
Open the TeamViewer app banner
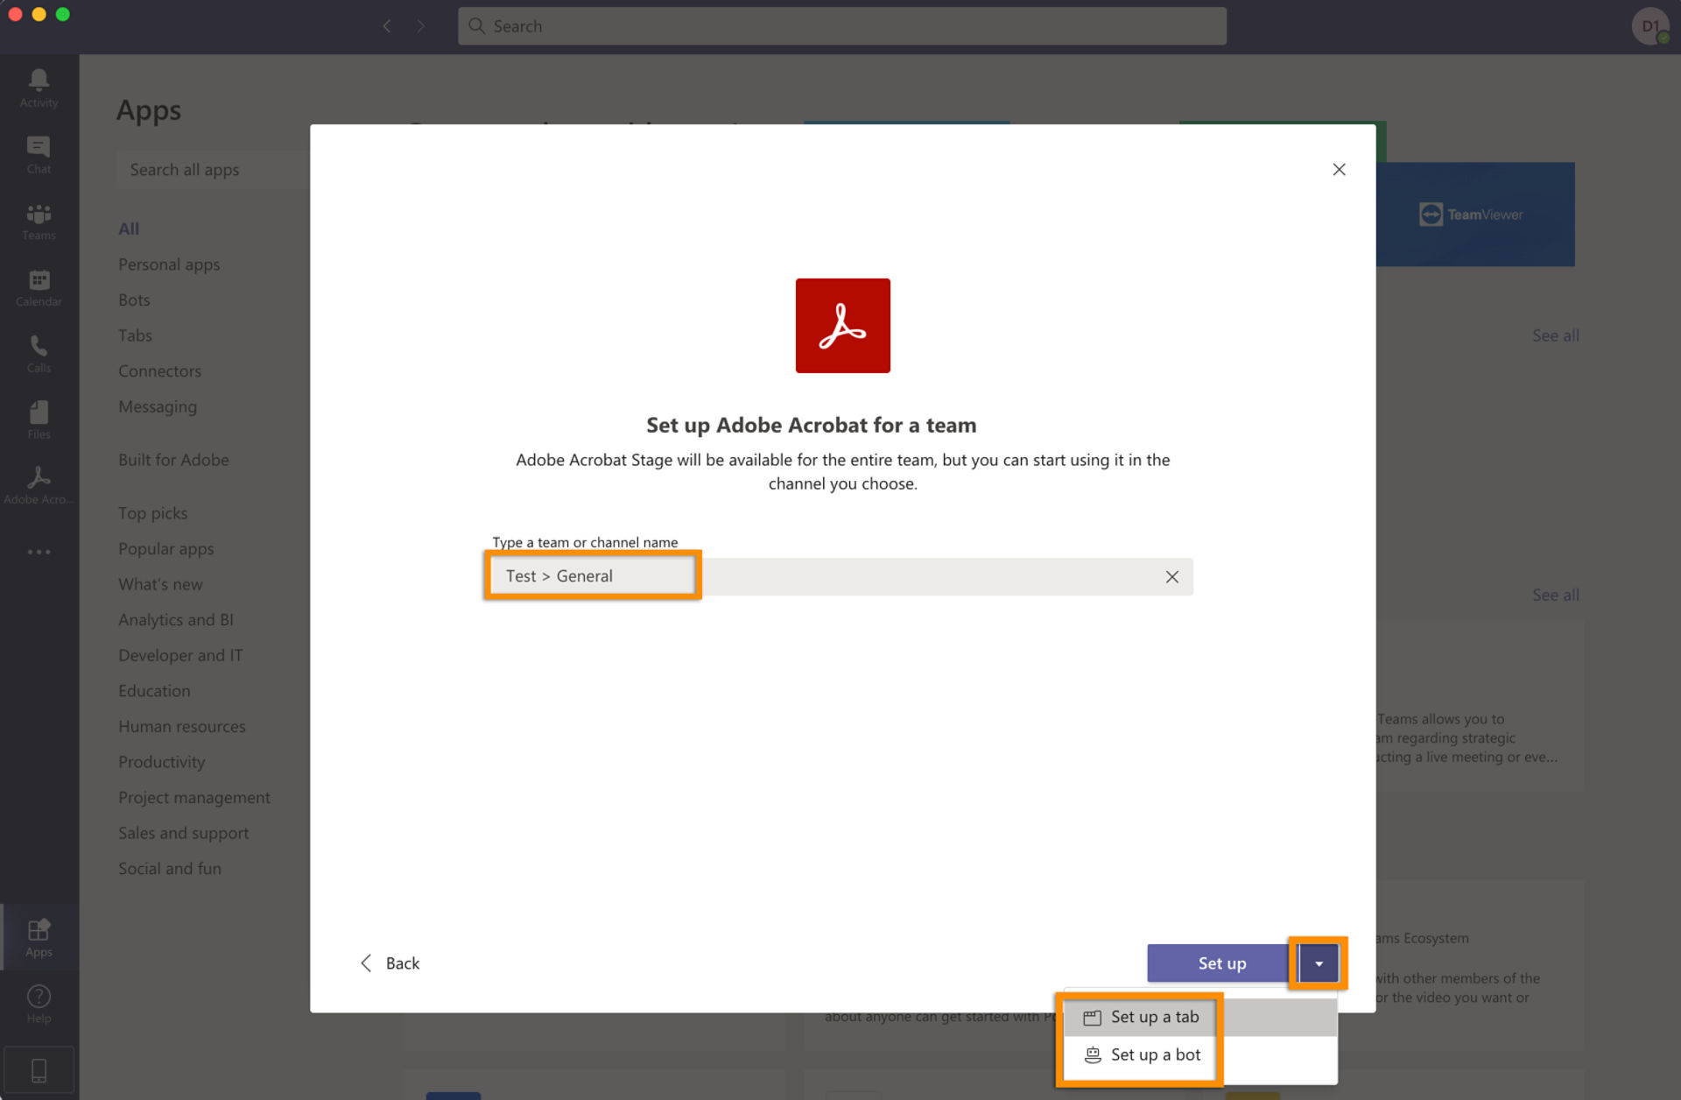click(x=1475, y=215)
